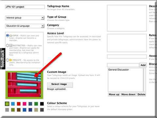
Task: Click the Talkgroup Name input field
Action: click(x=25, y=7)
